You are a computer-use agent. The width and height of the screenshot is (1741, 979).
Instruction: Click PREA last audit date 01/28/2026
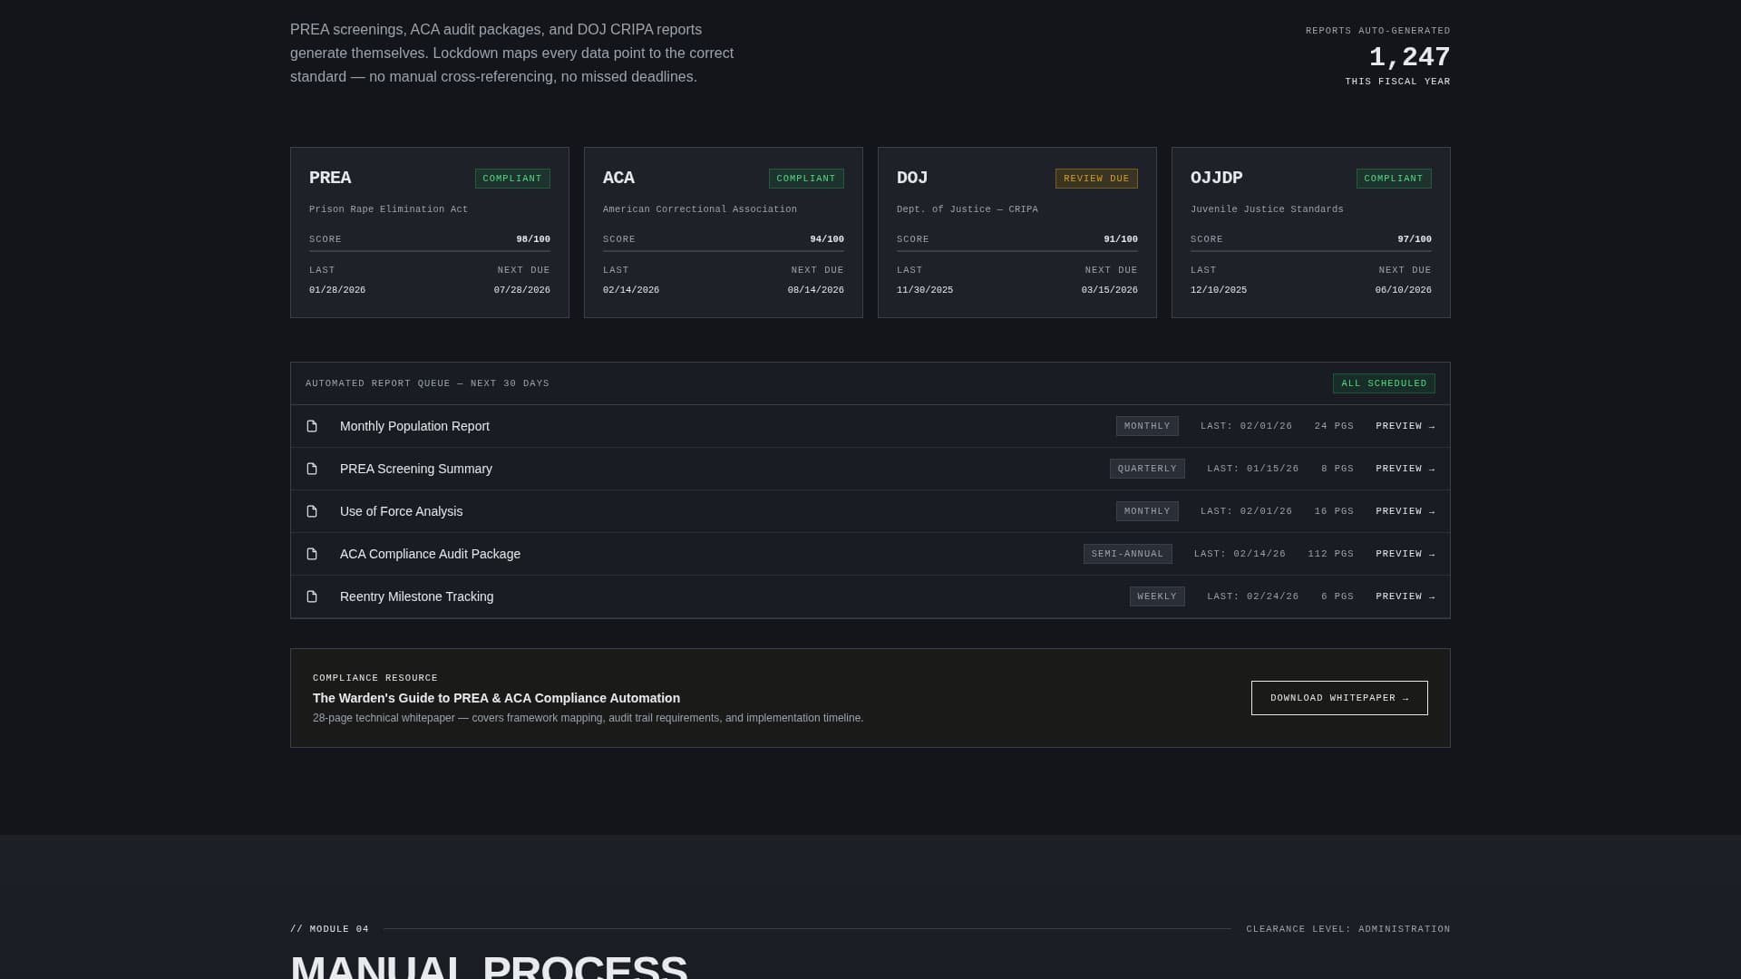pos(337,290)
